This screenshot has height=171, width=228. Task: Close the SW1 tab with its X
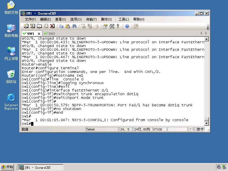coord(39,34)
